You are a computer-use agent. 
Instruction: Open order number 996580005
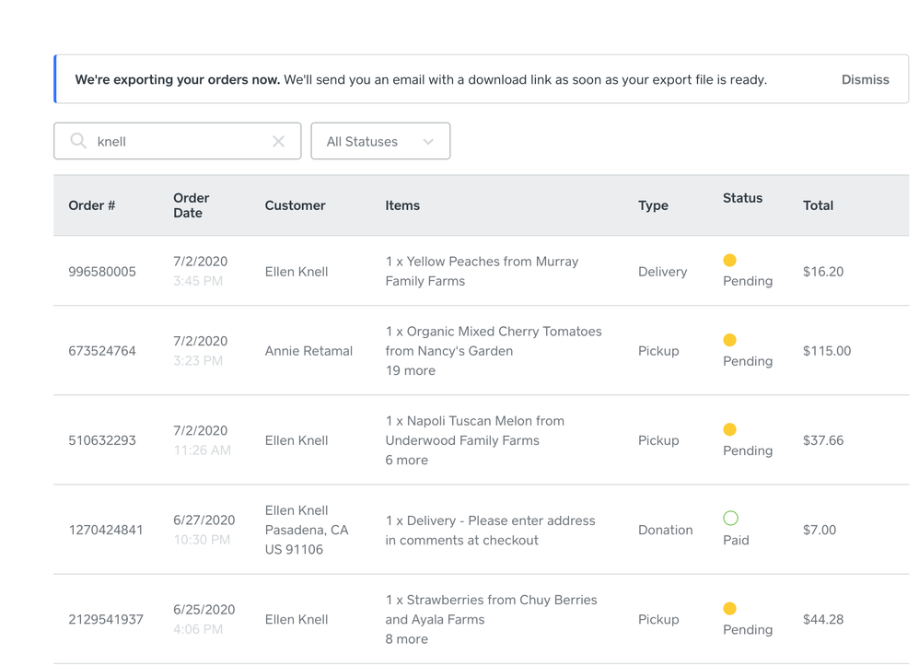(x=102, y=272)
